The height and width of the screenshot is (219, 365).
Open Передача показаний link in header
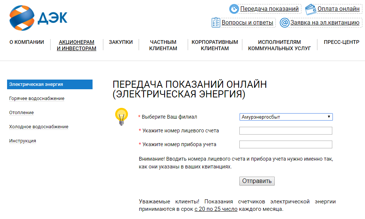click(x=269, y=9)
